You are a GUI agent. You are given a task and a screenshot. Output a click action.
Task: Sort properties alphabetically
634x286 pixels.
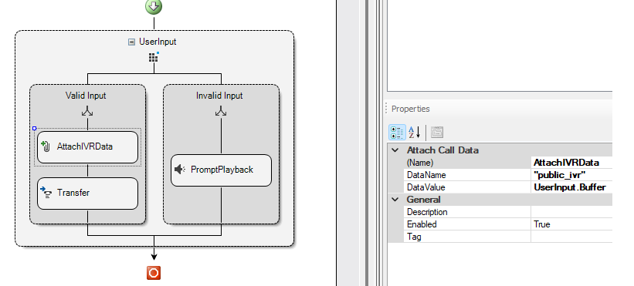pos(415,133)
